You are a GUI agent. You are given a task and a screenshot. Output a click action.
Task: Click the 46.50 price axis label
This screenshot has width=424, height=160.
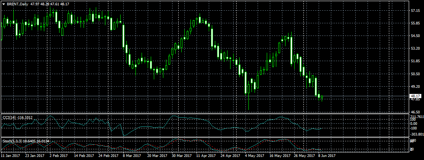tap(415, 112)
